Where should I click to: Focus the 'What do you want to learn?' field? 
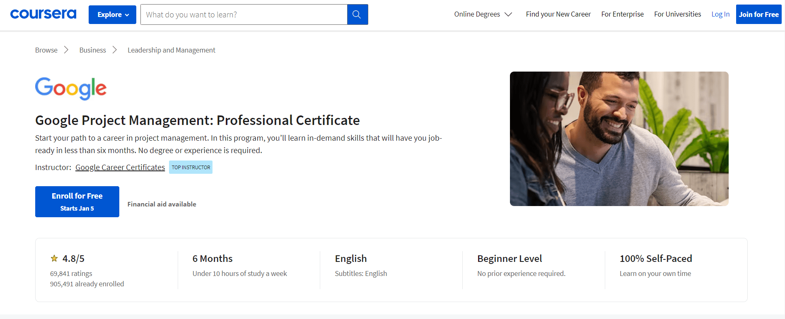(x=244, y=14)
